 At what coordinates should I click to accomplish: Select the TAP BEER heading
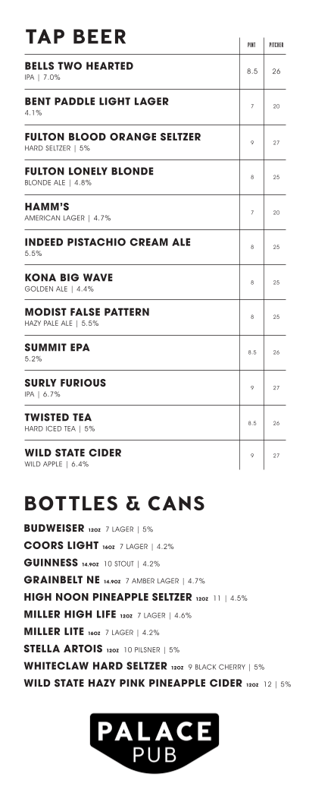tap(76, 36)
